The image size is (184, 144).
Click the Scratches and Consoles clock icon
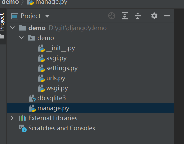[23, 129]
